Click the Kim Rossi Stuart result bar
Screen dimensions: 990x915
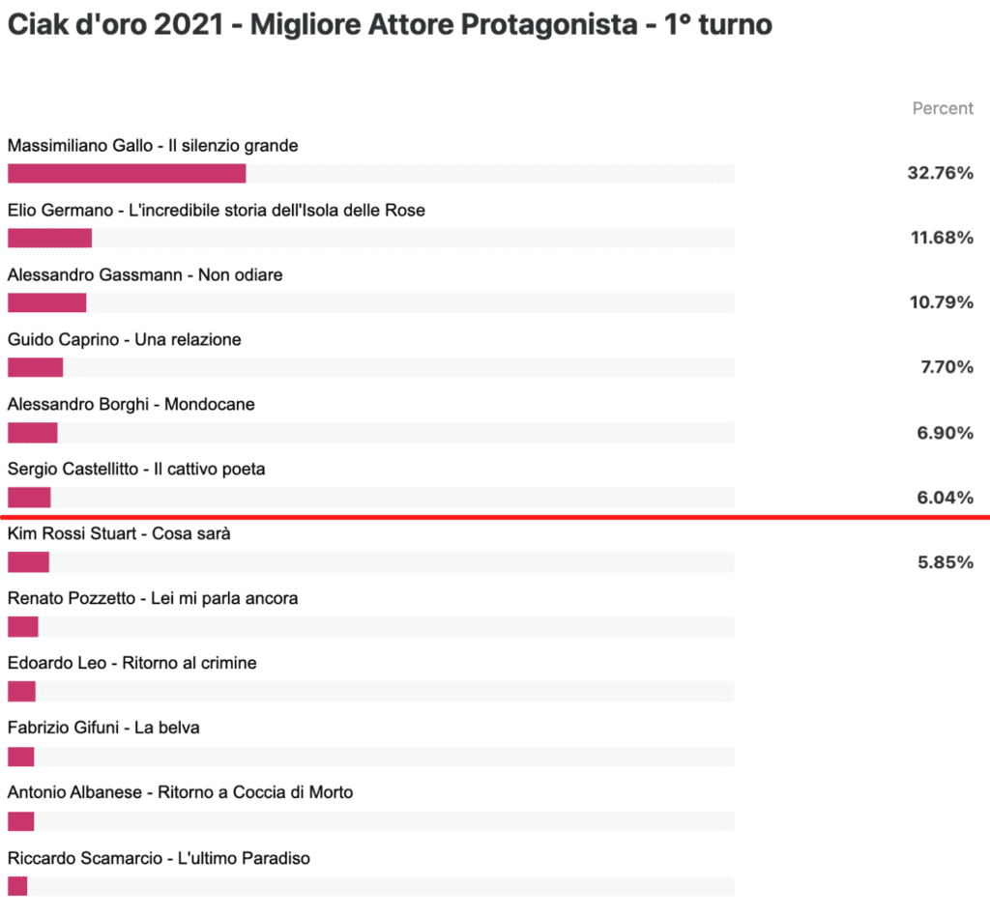pos(370,562)
